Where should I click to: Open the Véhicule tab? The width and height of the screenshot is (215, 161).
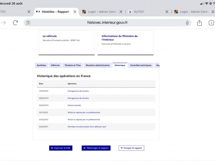tap(55, 65)
